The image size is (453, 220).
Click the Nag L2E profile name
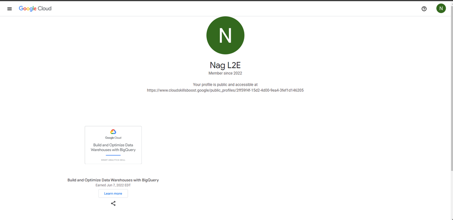pos(225,65)
